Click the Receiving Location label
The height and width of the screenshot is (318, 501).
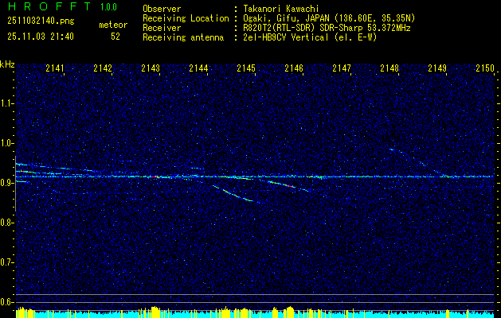186,18
